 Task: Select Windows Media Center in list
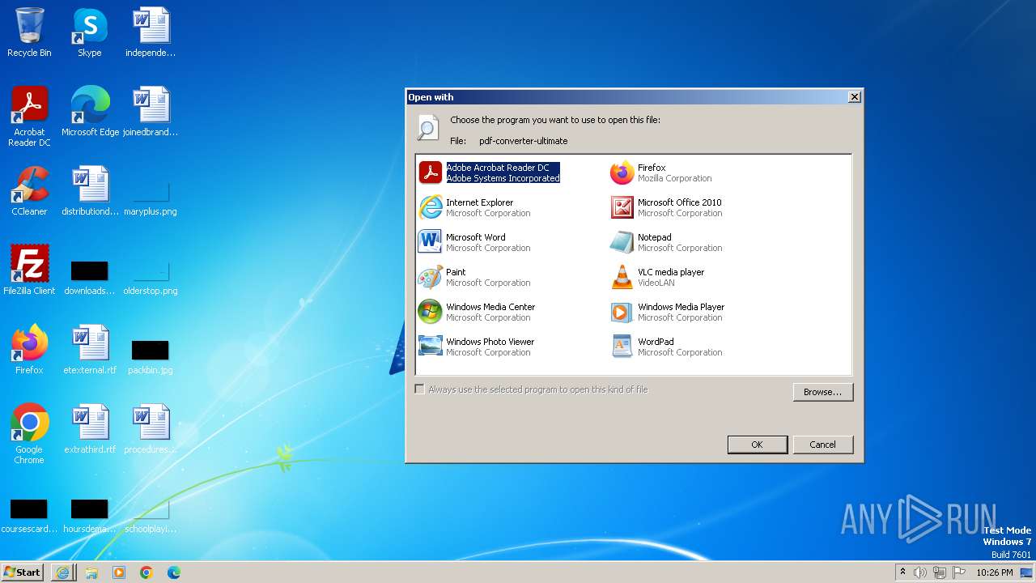pyautogui.click(x=477, y=312)
